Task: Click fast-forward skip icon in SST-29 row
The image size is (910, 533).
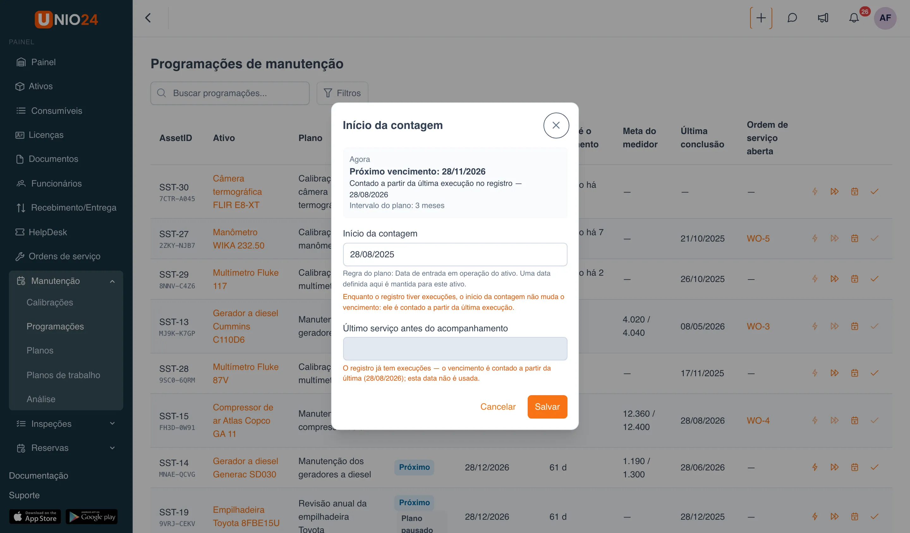Action: (834, 279)
